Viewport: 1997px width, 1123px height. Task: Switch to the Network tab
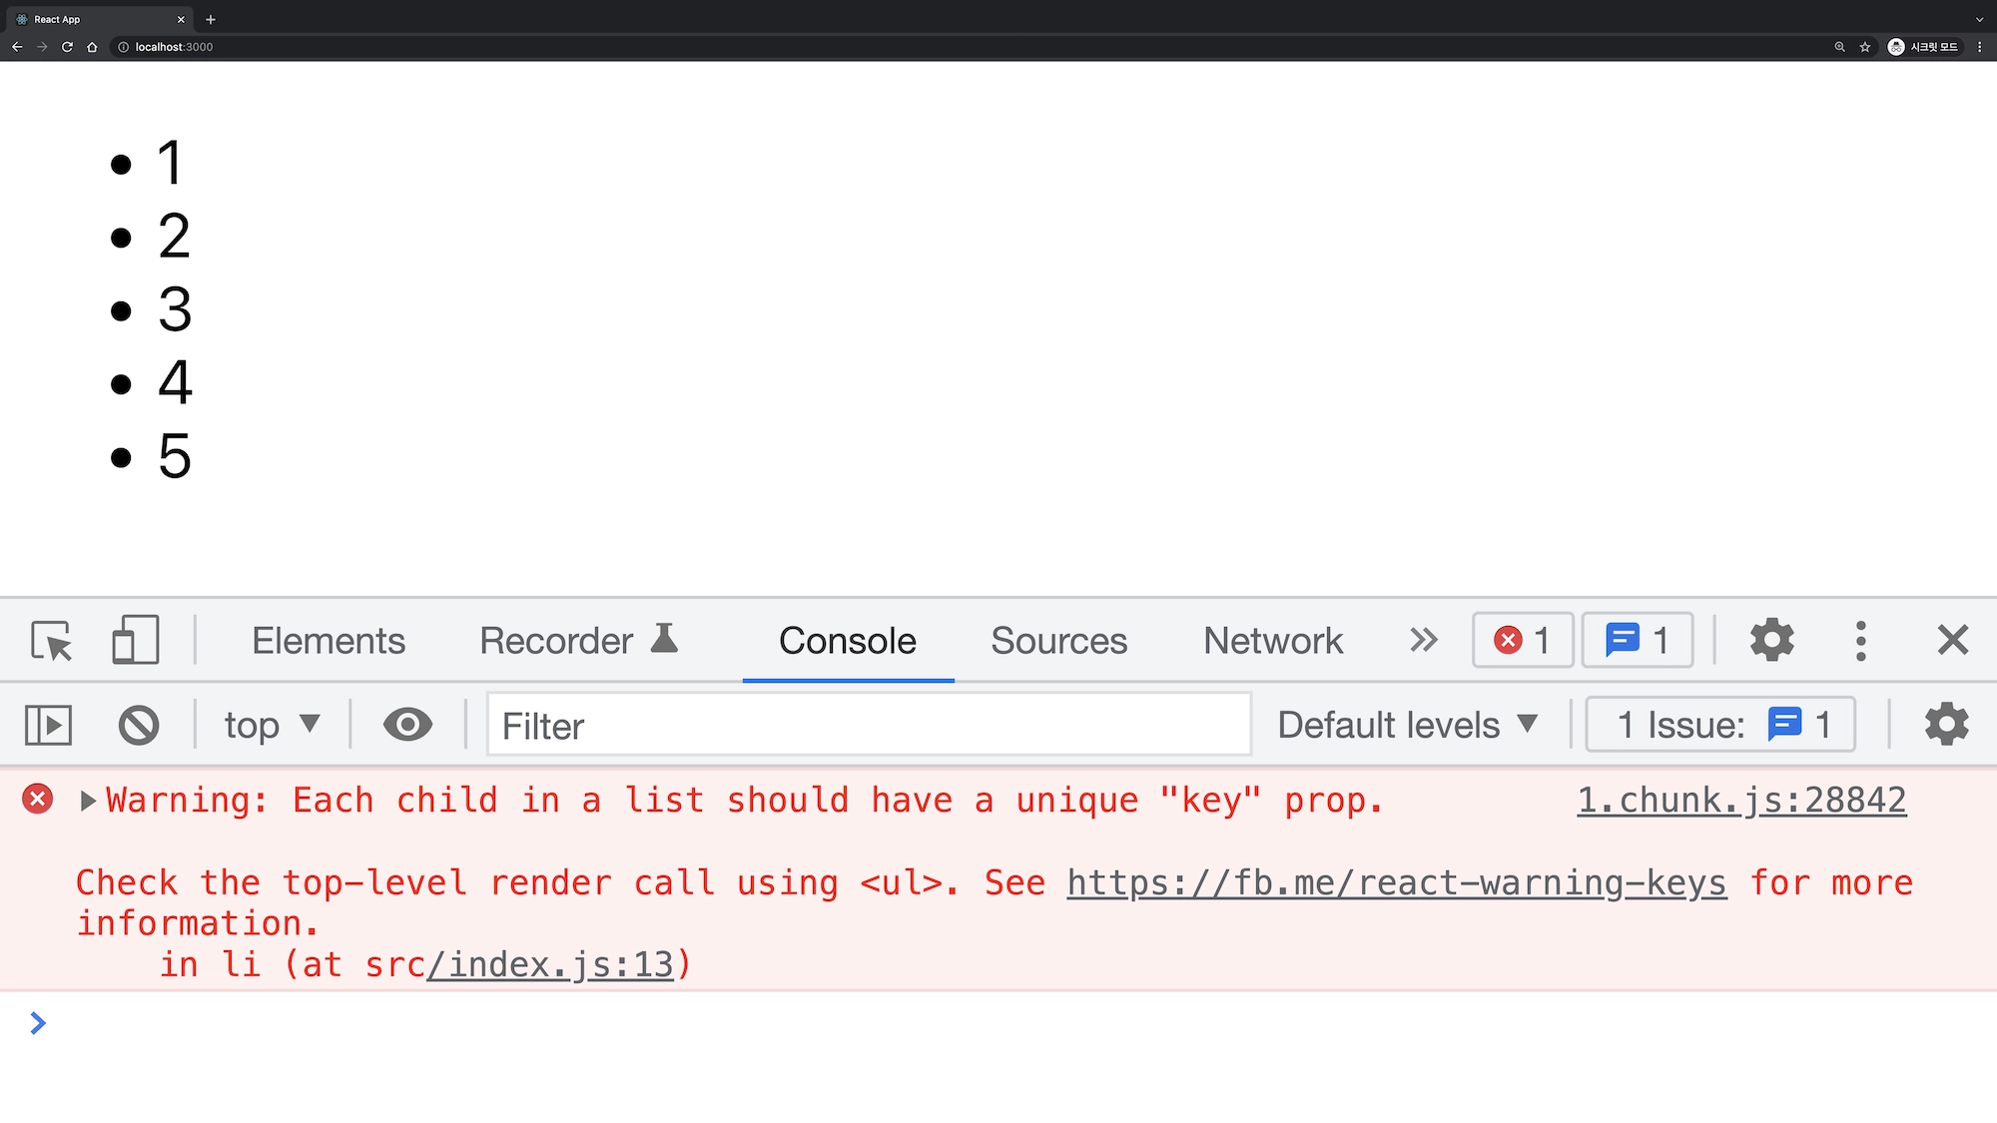pyautogui.click(x=1273, y=640)
